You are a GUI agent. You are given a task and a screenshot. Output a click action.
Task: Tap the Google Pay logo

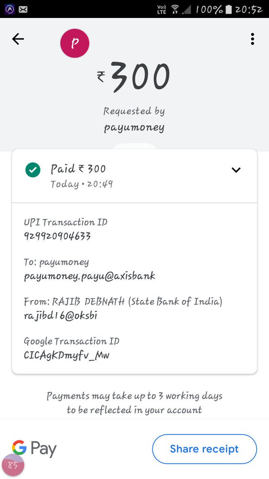point(34,449)
